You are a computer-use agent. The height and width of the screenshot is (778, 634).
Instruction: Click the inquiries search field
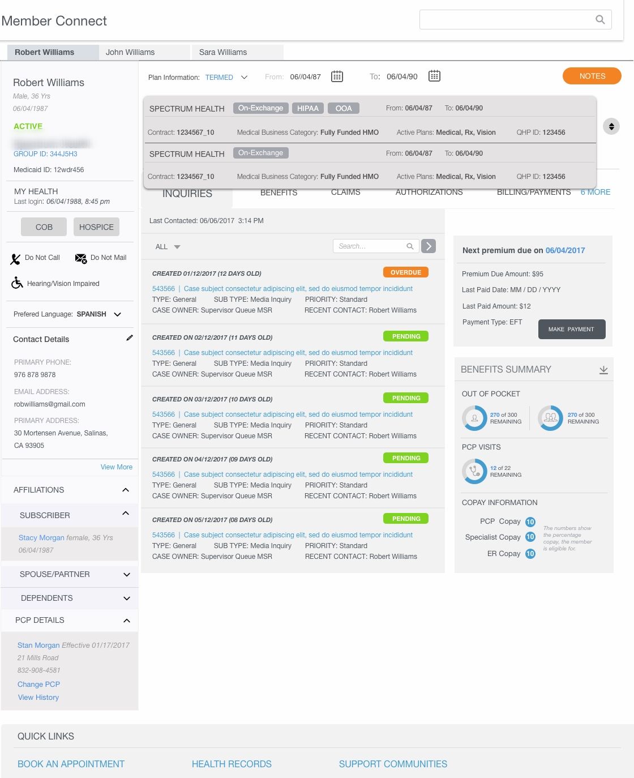point(374,246)
